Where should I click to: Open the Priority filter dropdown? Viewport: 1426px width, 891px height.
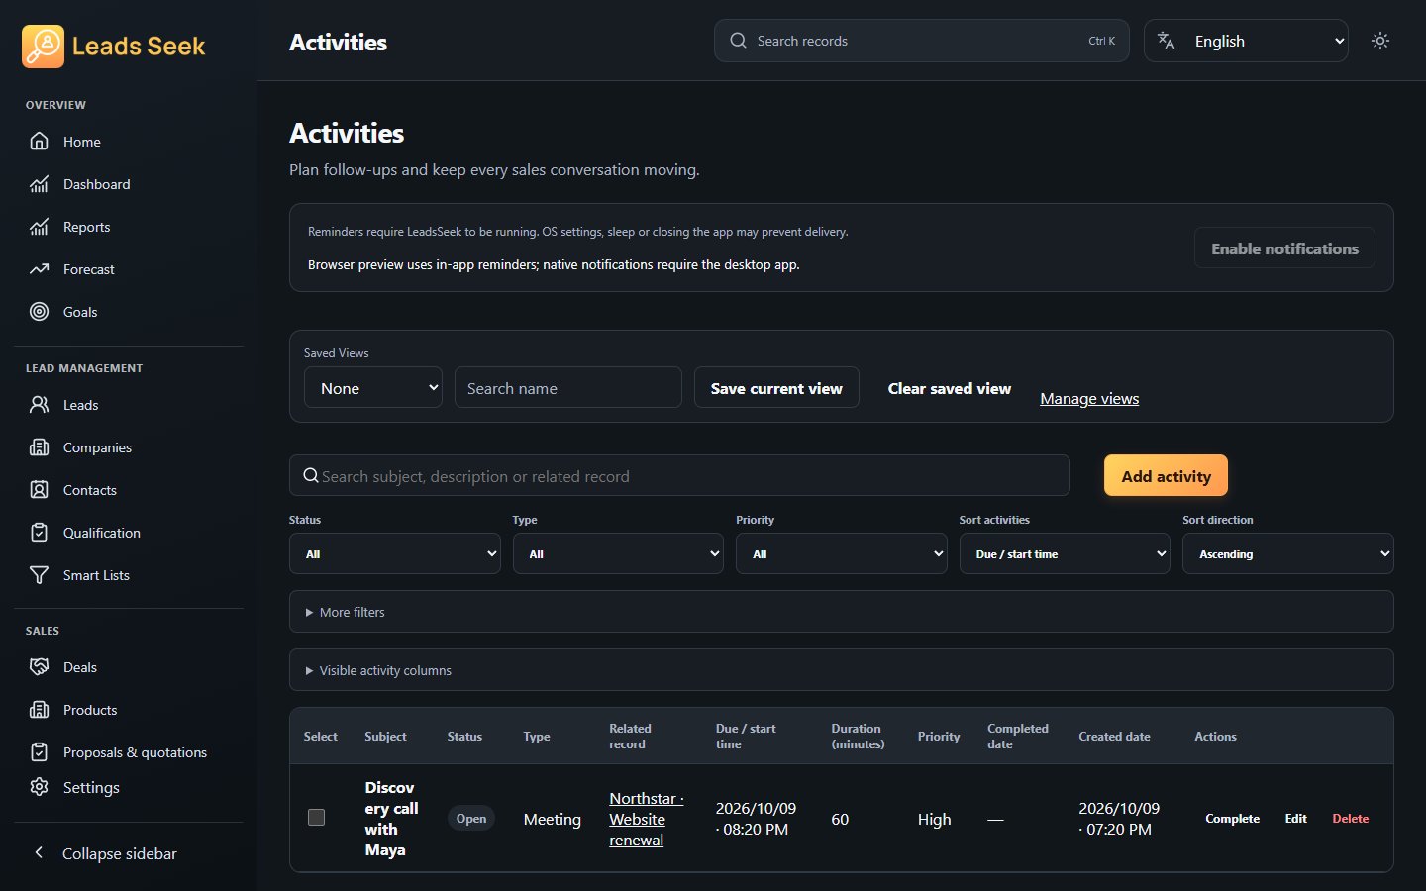(x=842, y=554)
